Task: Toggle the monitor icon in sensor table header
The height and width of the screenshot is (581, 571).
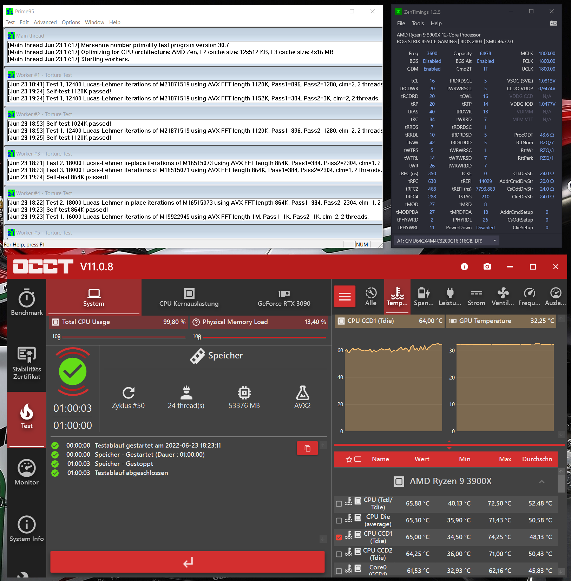Action: click(x=357, y=459)
